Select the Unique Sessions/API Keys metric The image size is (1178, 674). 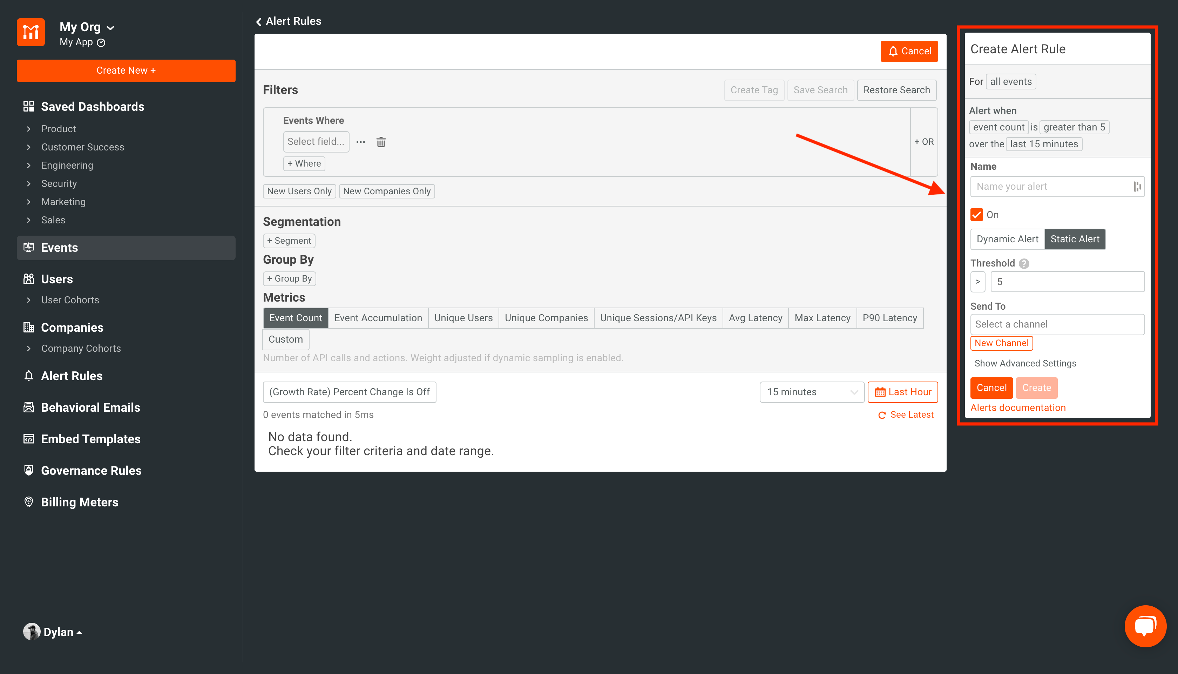click(658, 318)
